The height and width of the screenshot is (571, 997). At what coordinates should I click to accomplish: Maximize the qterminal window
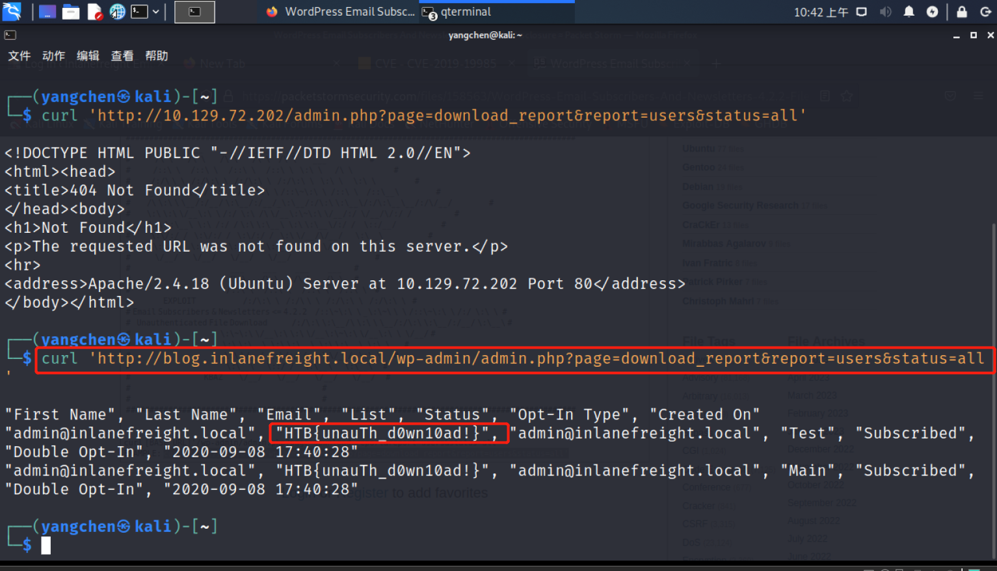click(x=974, y=35)
